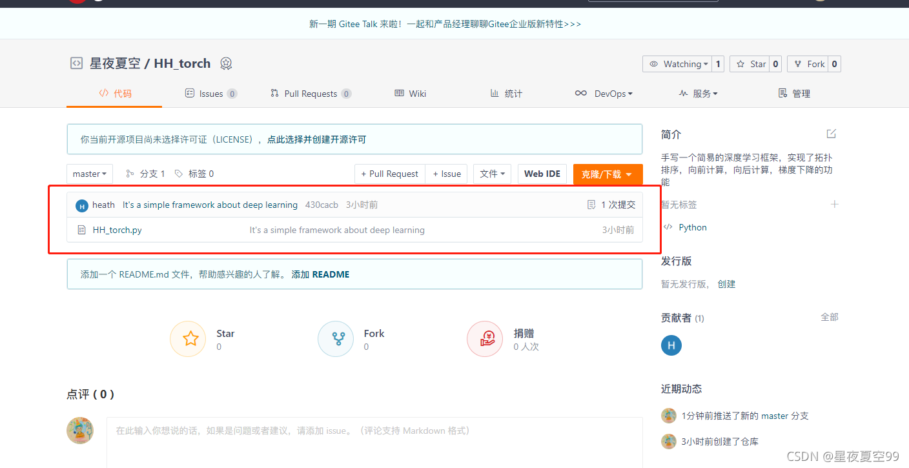View 标签 0 tags
The height and width of the screenshot is (468, 909).
[x=194, y=174]
